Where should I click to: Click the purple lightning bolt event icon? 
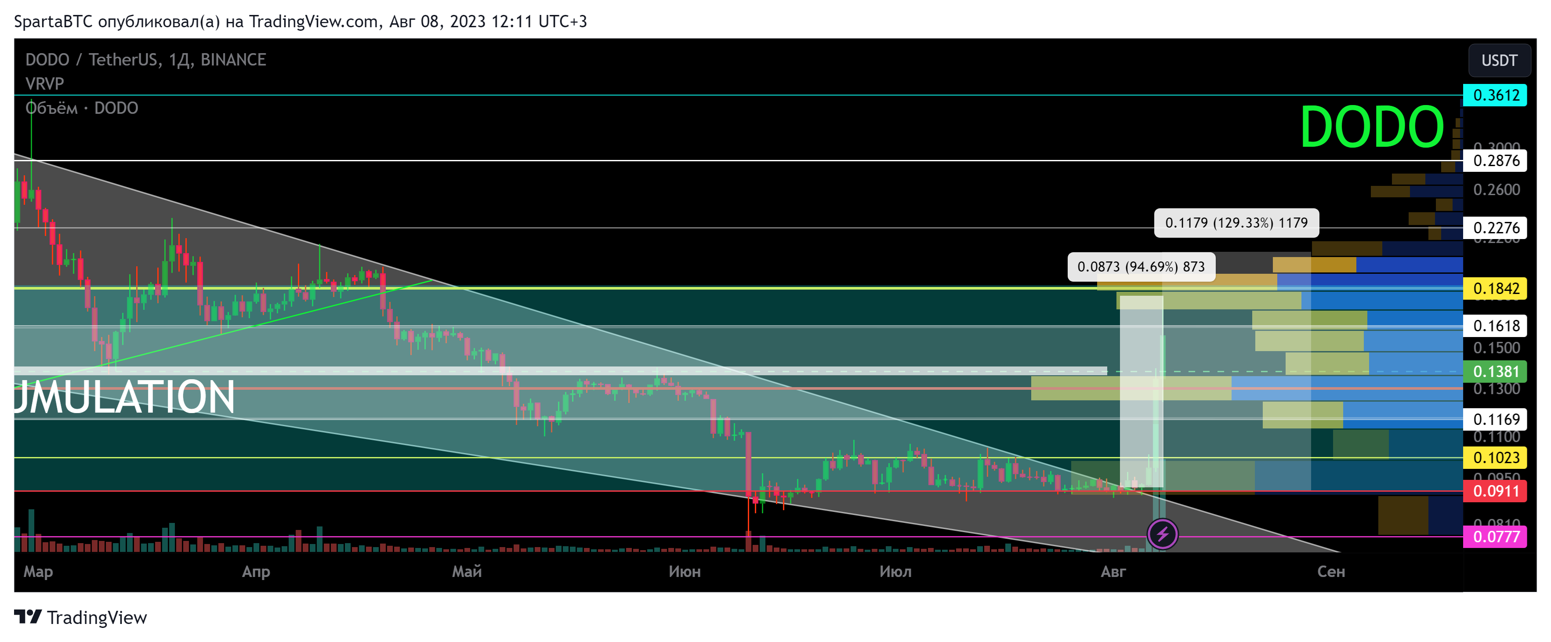(1162, 533)
